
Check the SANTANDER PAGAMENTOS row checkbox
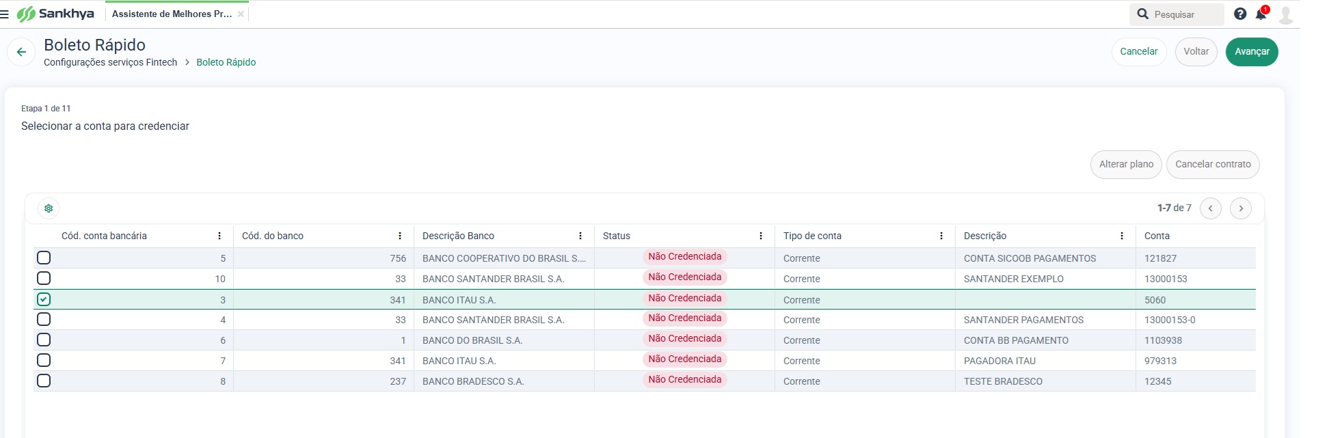[44, 319]
